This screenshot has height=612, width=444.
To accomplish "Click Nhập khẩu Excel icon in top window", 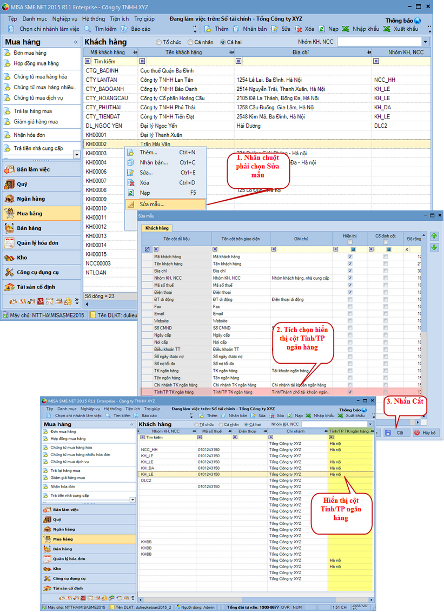I will pyautogui.click(x=346, y=29).
